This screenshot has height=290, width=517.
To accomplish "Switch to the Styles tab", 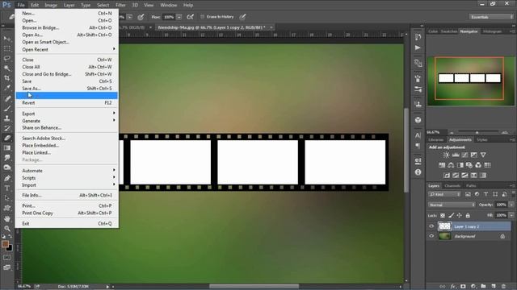I will click(481, 139).
